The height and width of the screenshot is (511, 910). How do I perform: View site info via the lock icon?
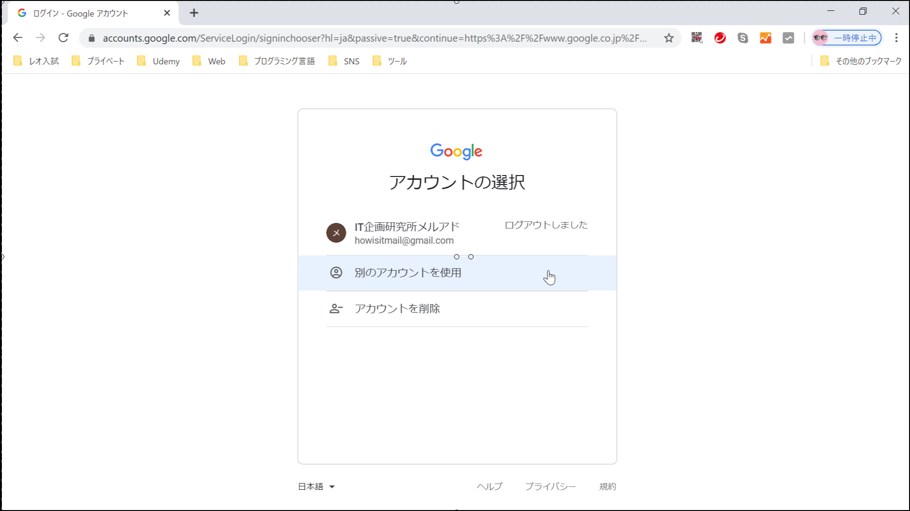point(92,38)
